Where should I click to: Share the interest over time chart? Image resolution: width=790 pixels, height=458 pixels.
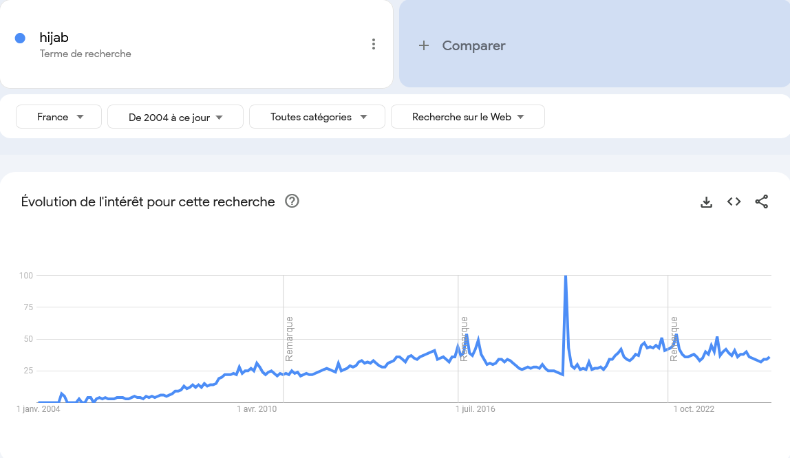[761, 201]
